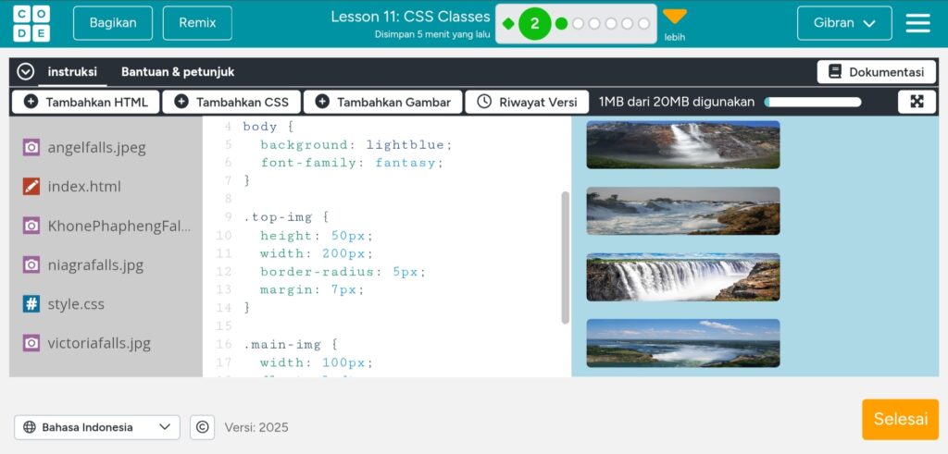
Task: Click the copyright symbol icon
Action: click(x=202, y=427)
